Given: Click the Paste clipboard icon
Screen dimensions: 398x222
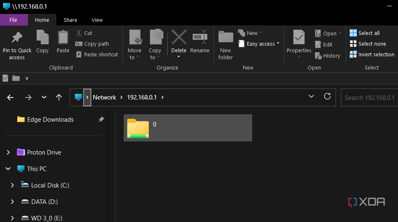Looking at the screenshot, I should [63, 37].
